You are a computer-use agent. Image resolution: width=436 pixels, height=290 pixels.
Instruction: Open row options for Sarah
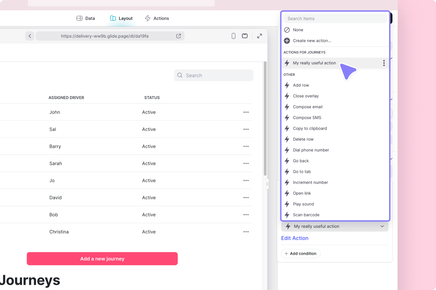tap(246, 163)
